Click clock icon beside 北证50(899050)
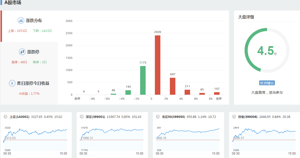The width and height of the screenshot is (300, 158). tap(158, 117)
